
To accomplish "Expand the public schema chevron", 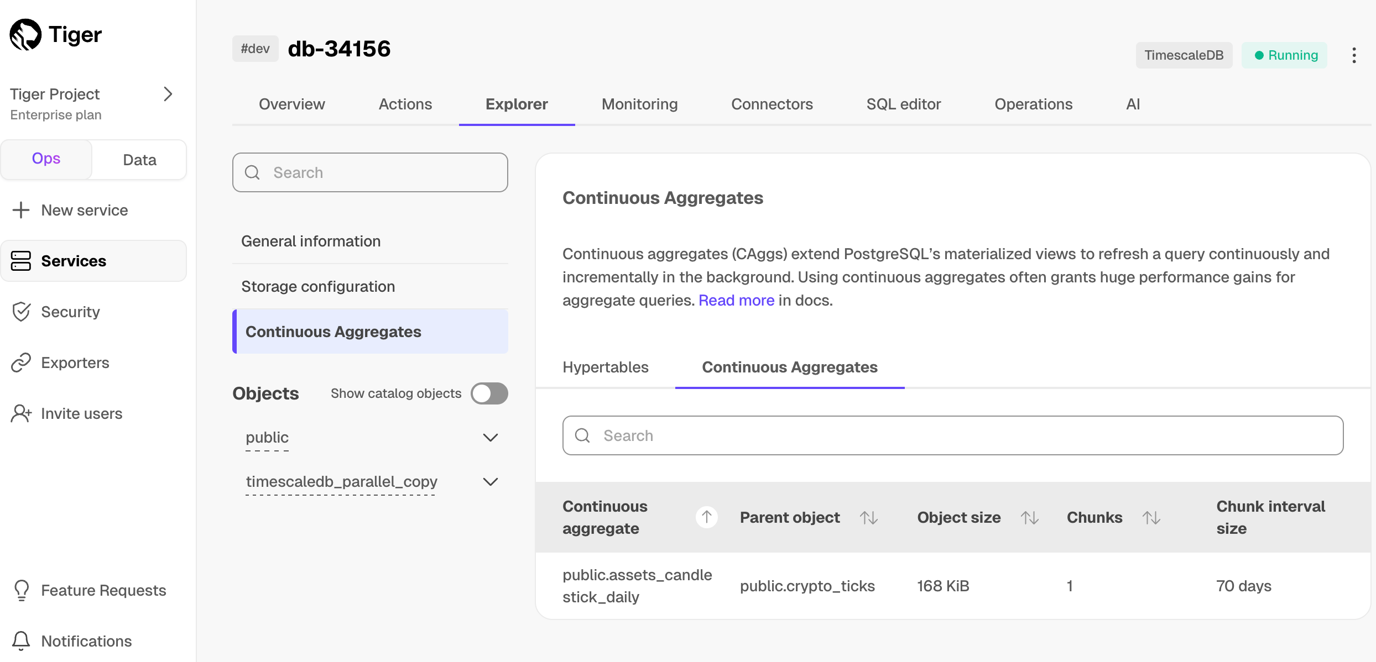I will (x=490, y=438).
